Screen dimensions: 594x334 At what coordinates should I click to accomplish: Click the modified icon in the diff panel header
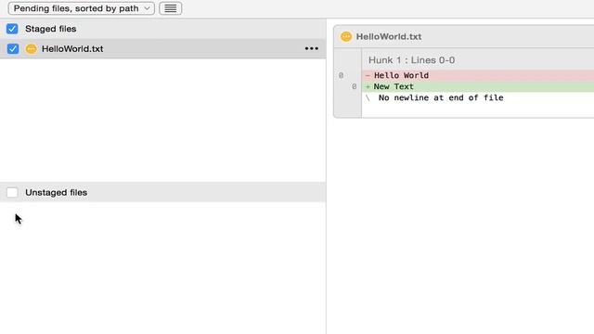346,37
